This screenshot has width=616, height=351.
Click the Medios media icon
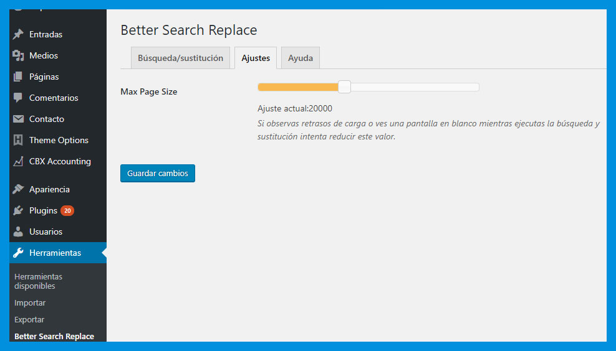18,55
